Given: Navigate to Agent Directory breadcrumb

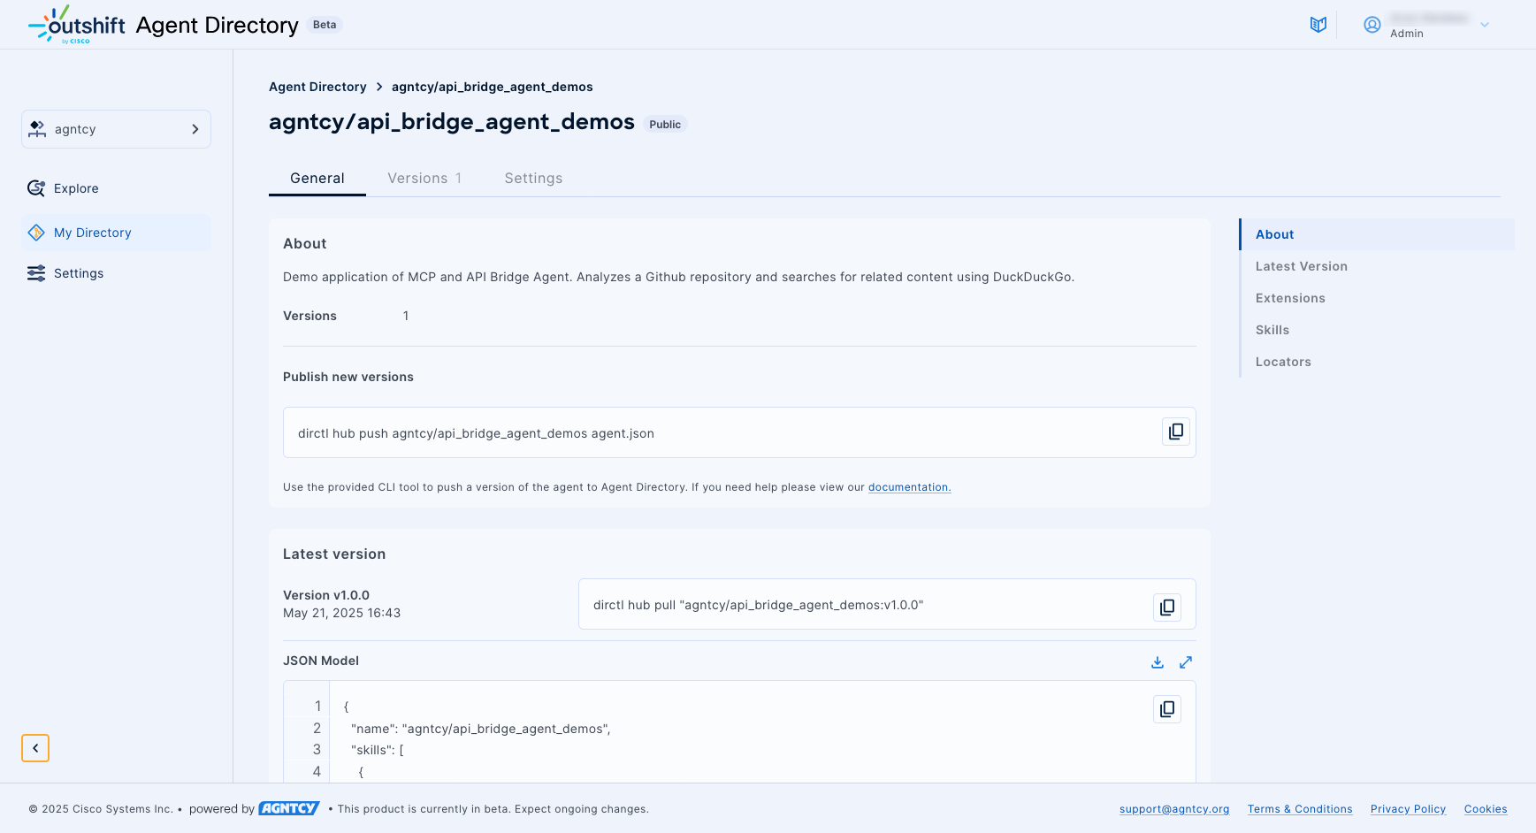Looking at the screenshot, I should coord(317,87).
